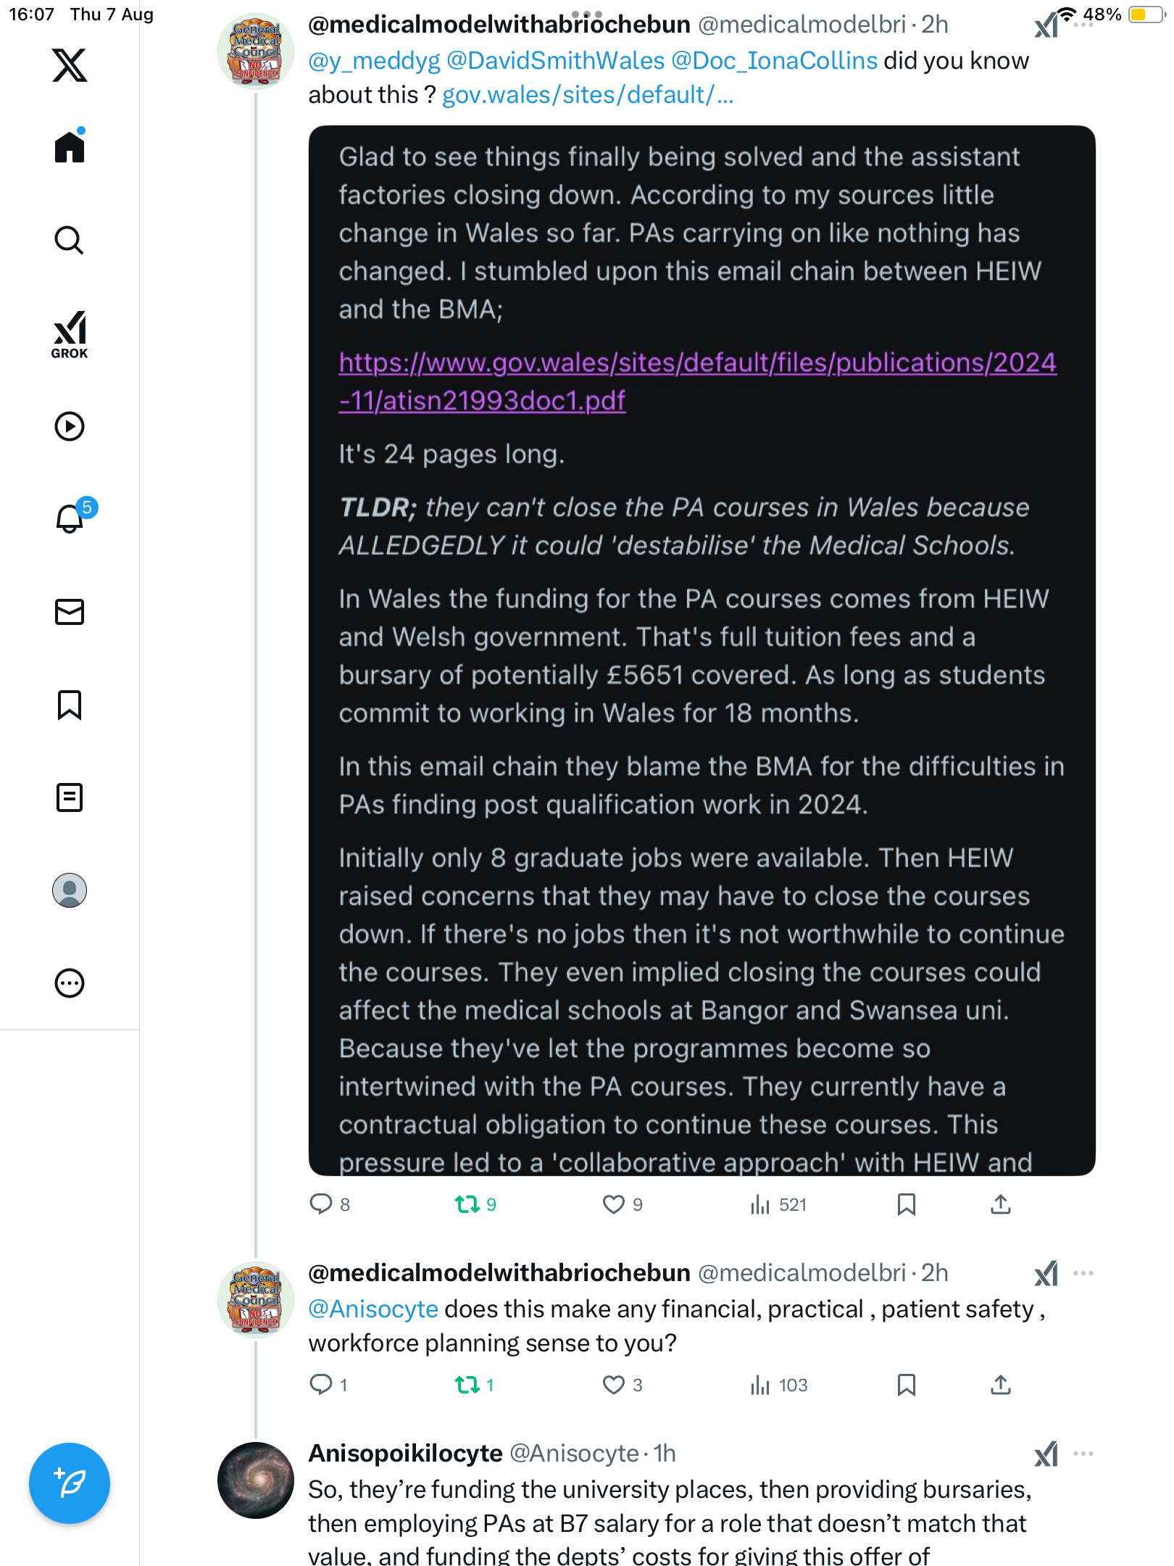This screenshot has width=1174, height=1566.
Task: Open the Home feed icon
Action: [70, 147]
